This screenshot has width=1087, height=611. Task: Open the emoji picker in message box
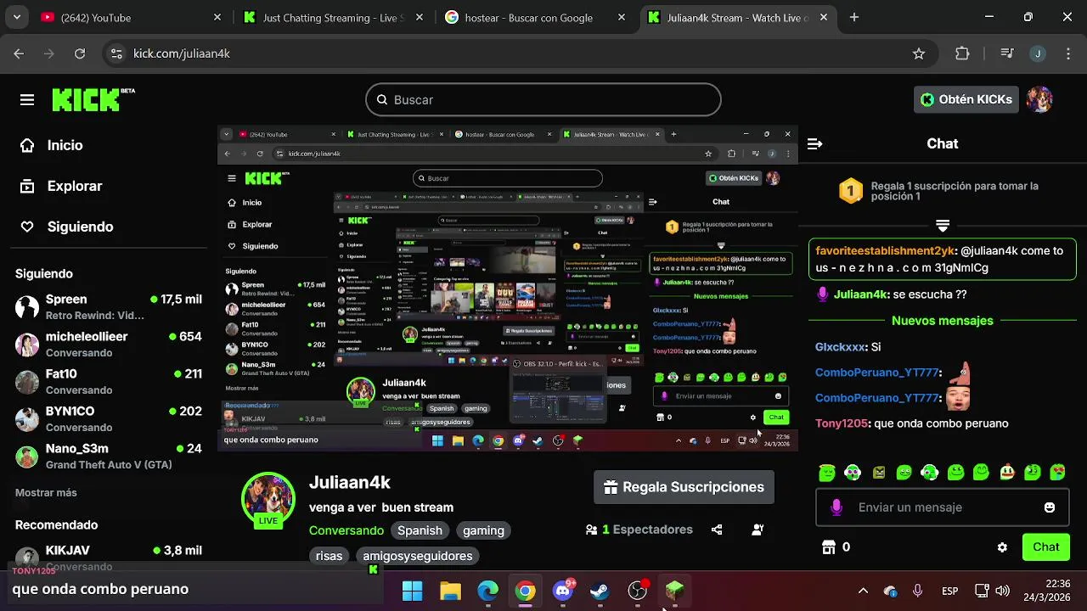tap(1050, 507)
